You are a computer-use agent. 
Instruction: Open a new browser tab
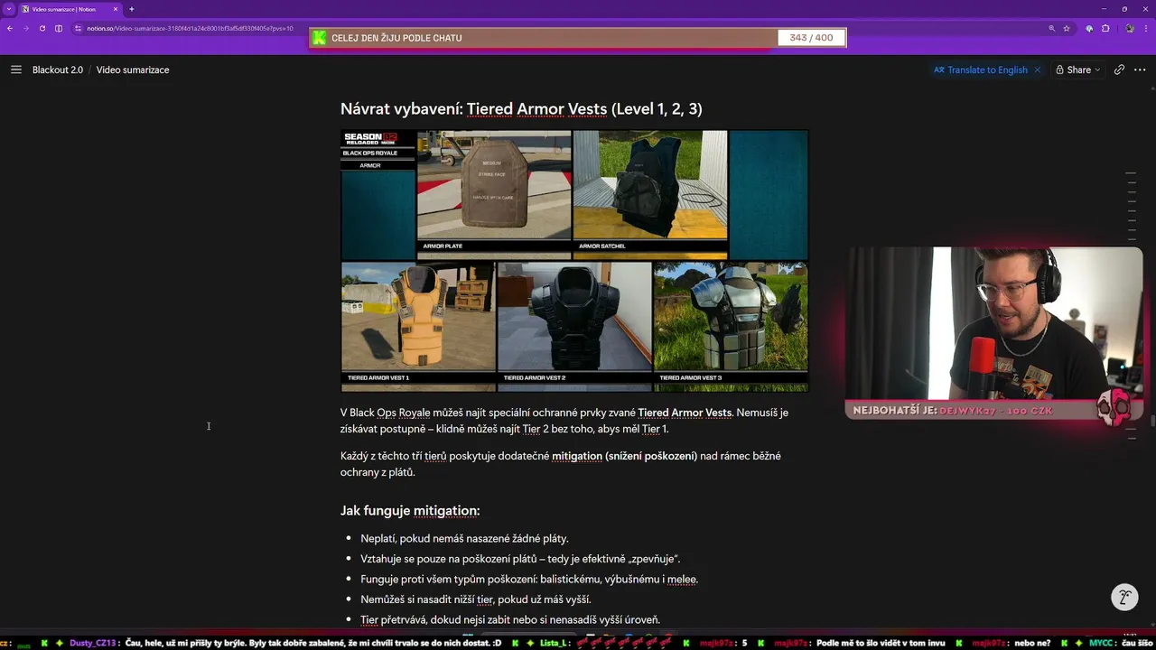pyautogui.click(x=131, y=9)
